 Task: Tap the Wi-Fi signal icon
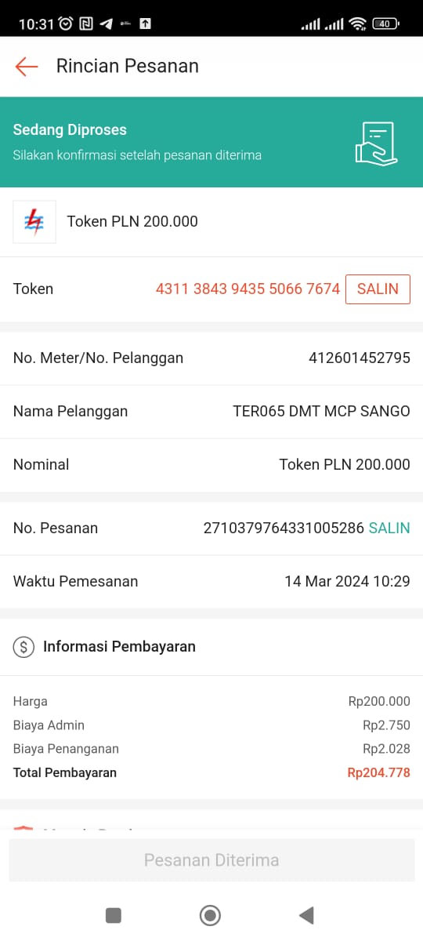tap(358, 24)
